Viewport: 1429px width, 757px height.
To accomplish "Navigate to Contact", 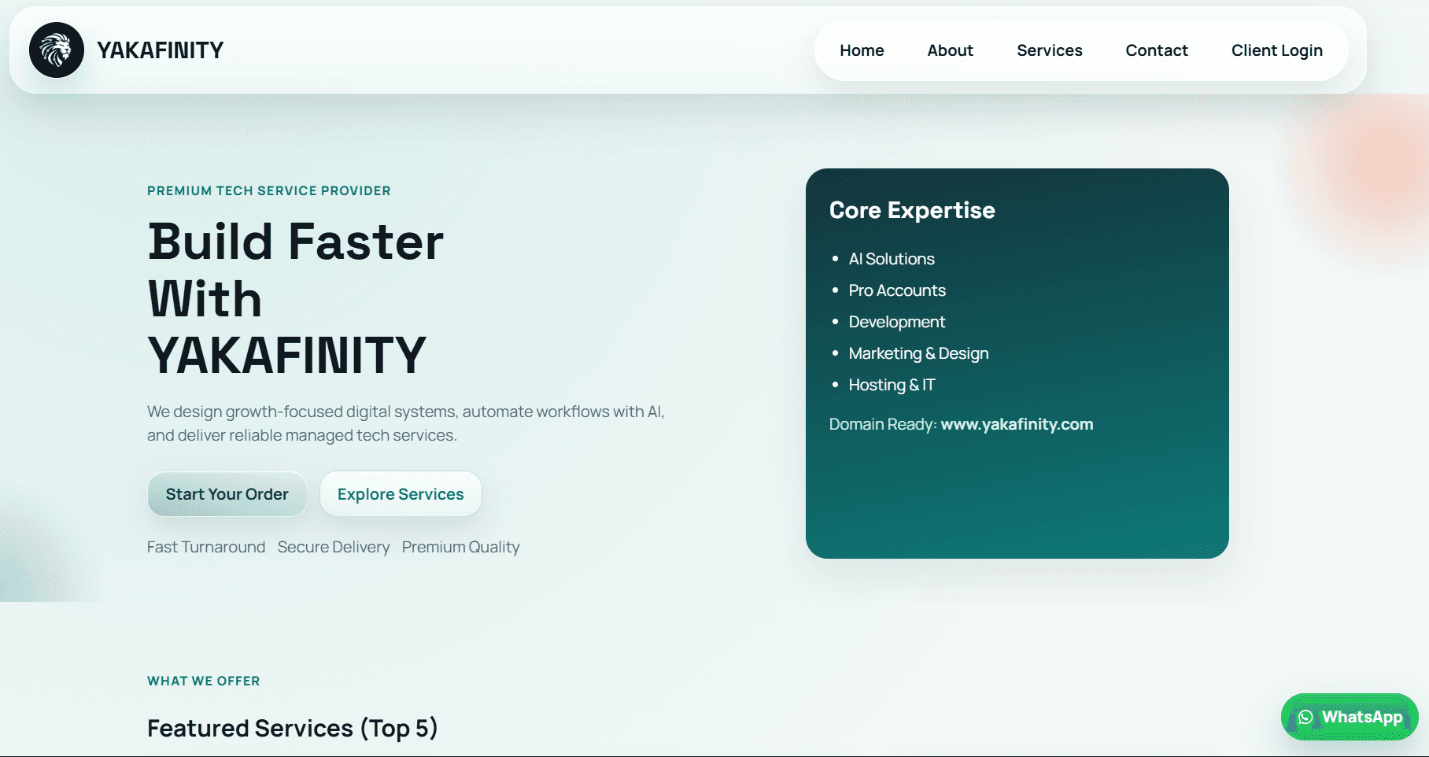I will point(1156,50).
